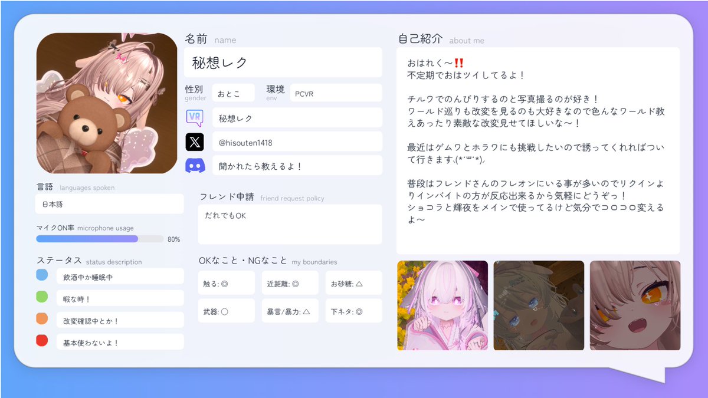This screenshot has height=398, width=708.
Task: Select the orange status color dot
Action: pyautogui.click(x=42, y=318)
